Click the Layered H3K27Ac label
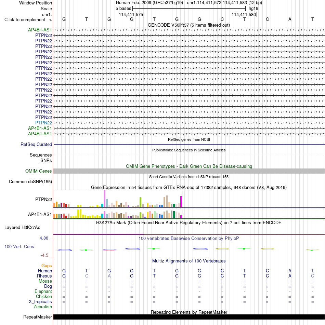This screenshot has height=325, width=325. point(22,227)
